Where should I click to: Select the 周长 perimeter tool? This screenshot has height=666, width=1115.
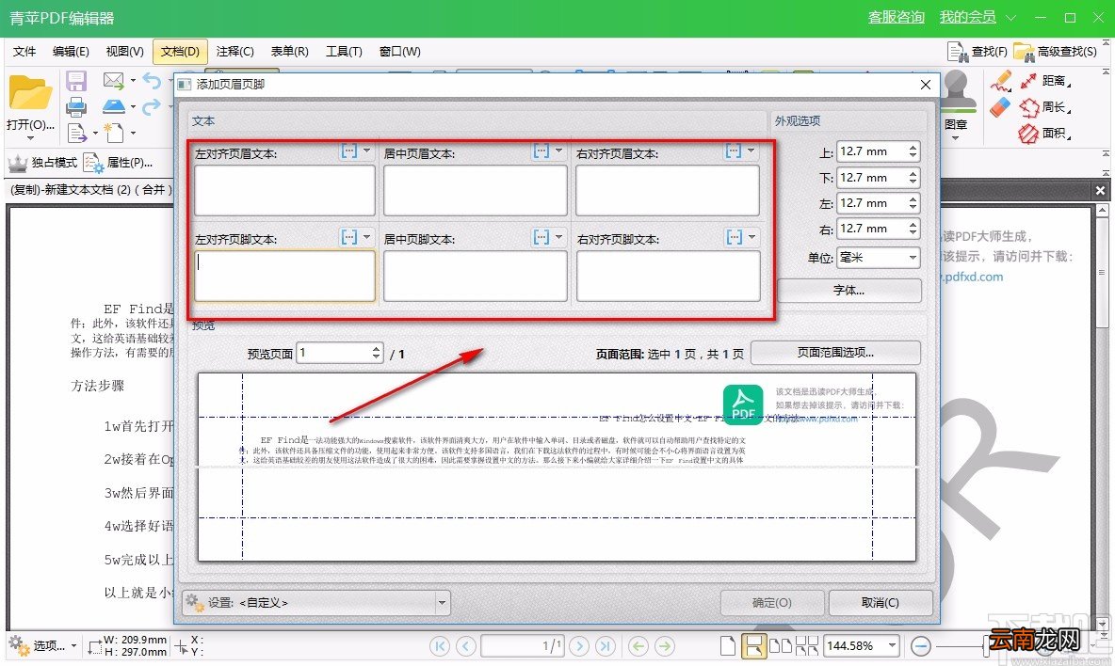[x=1045, y=107]
